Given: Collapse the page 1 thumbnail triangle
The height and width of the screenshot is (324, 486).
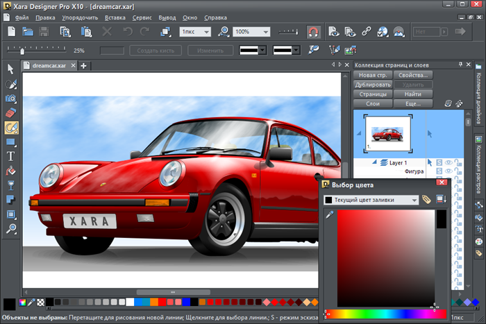Looking at the screenshot, I should click(359, 133).
